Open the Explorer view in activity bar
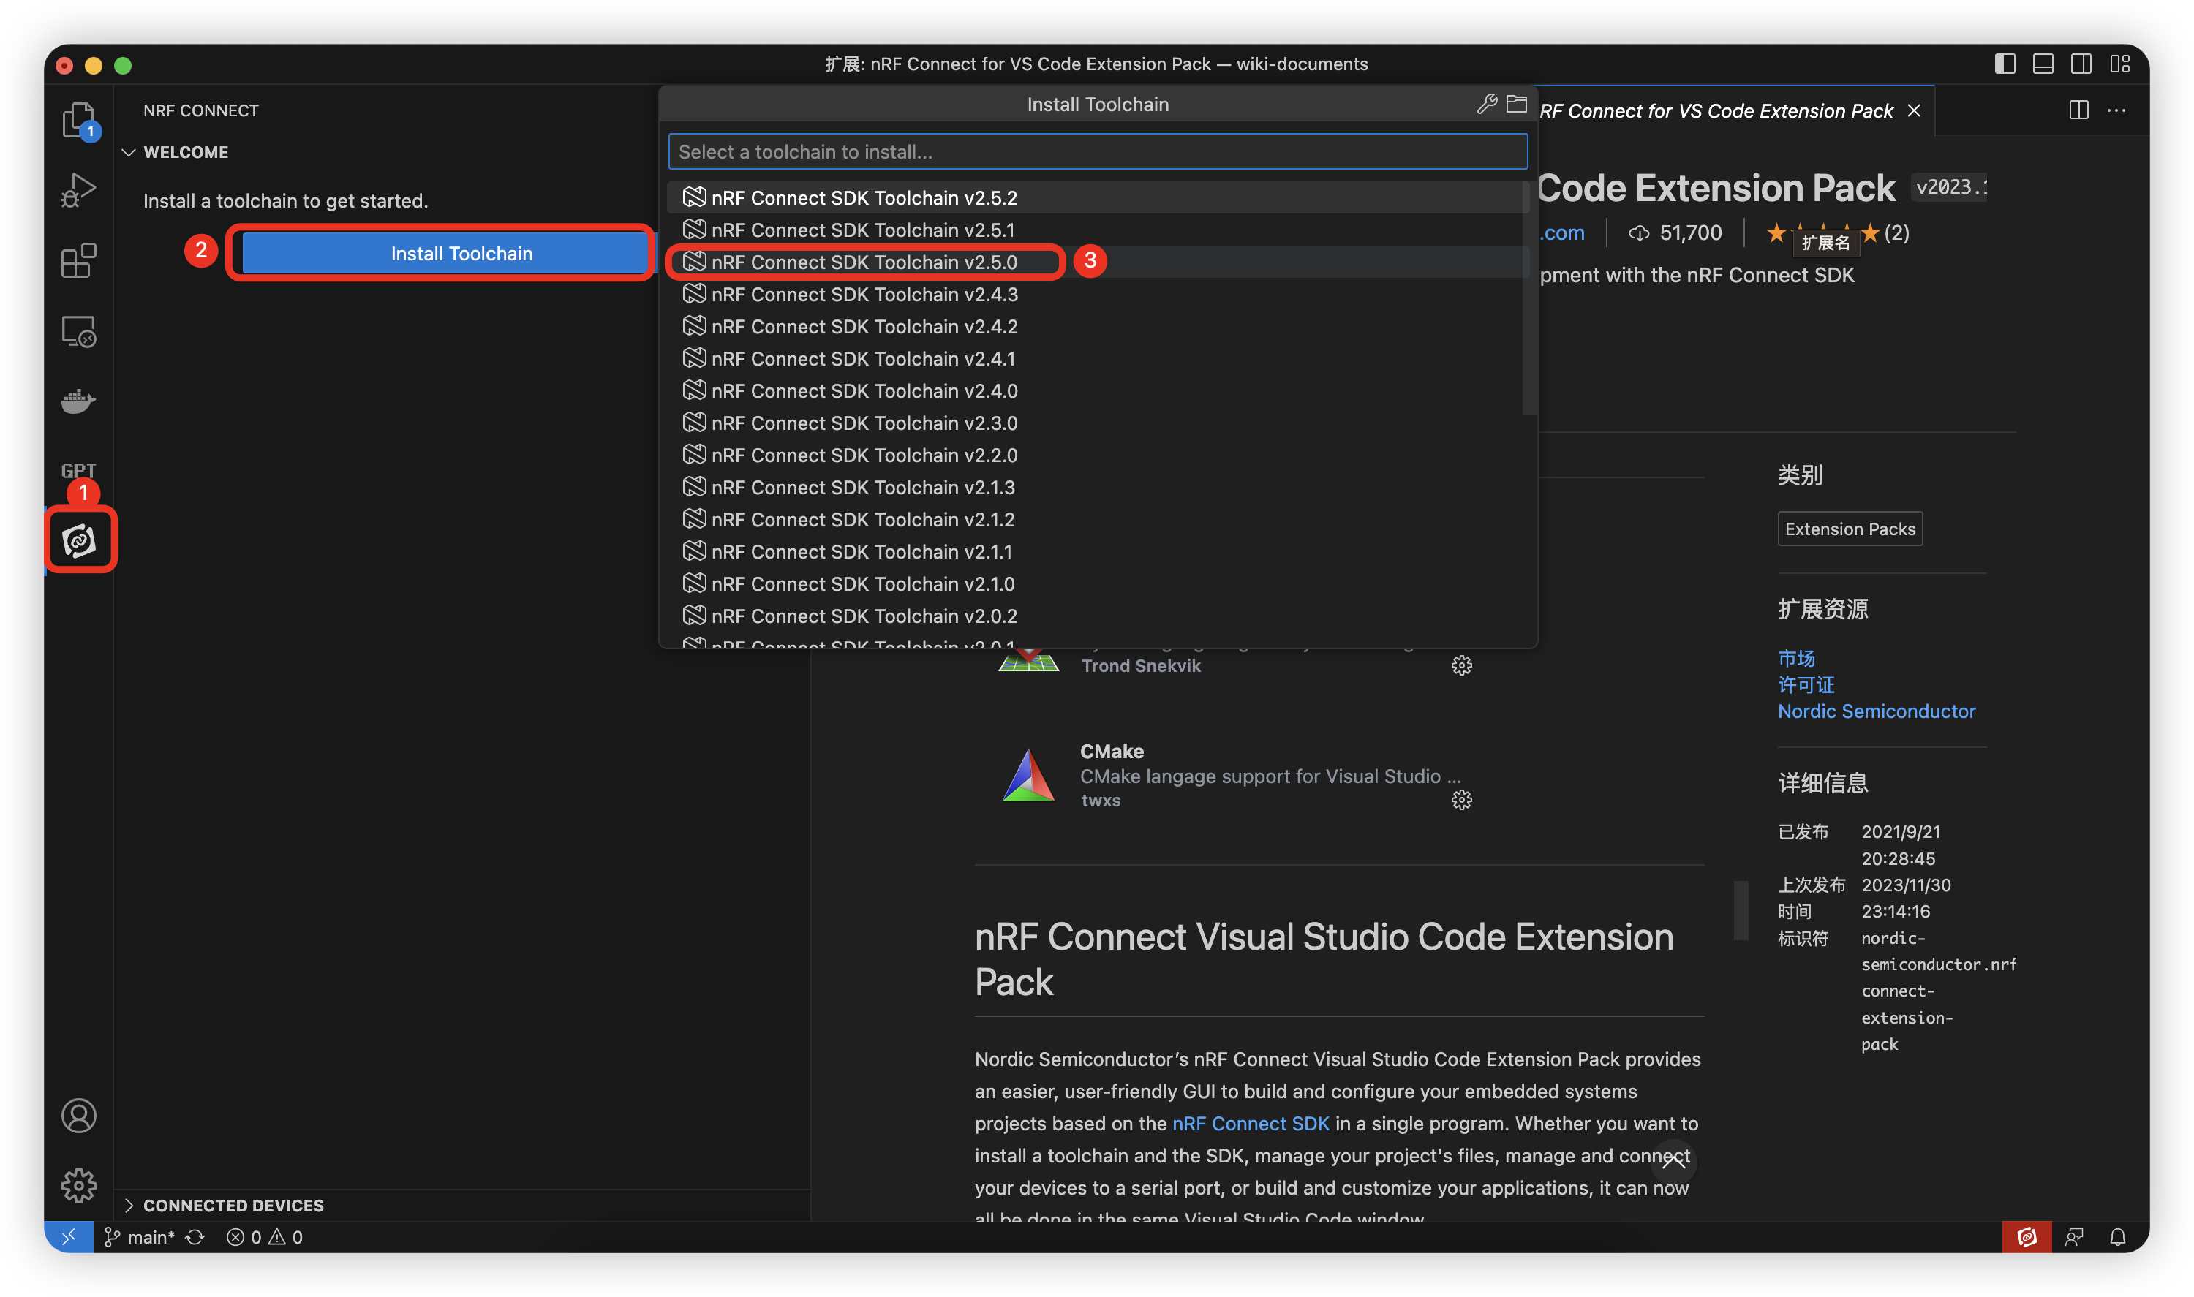 [78, 119]
